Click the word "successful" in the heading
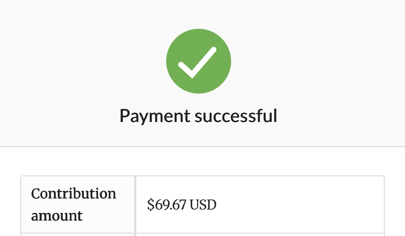405x236 pixels. [236, 116]
